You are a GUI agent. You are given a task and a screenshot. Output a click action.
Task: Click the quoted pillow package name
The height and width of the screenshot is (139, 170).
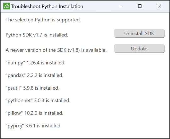click(14, 113)
